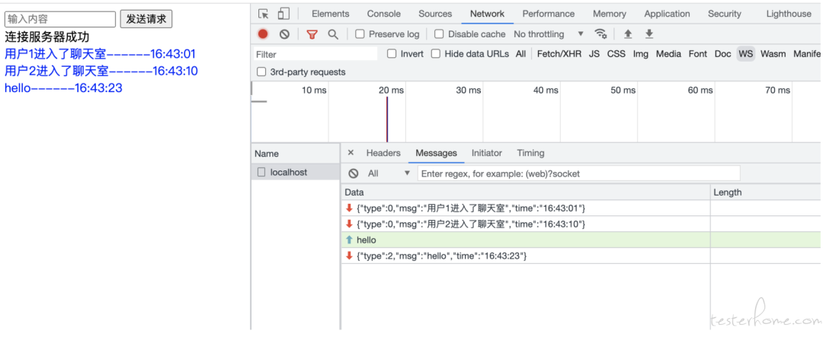
Task: Click the export HAR download arrow
Action: point(649,34)
